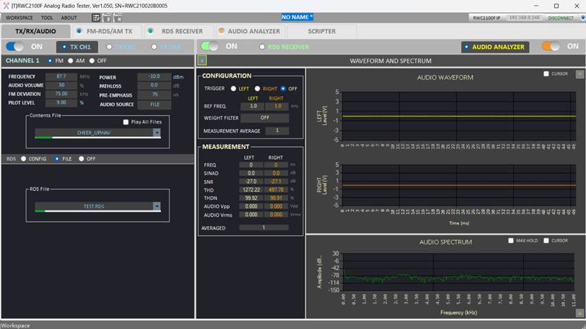Open the WEIGHT FILTER selector set to OFF
Image resolution: width=586 pixels, height=329 pixels.
(x=265, y=118)
